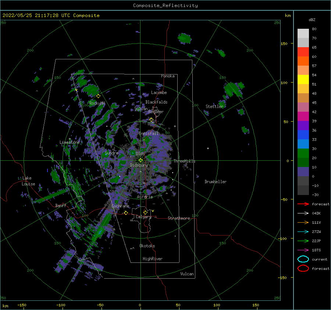Click the Okotoks label
This screenshot has height=310, width=331.
tap(147, 246)
